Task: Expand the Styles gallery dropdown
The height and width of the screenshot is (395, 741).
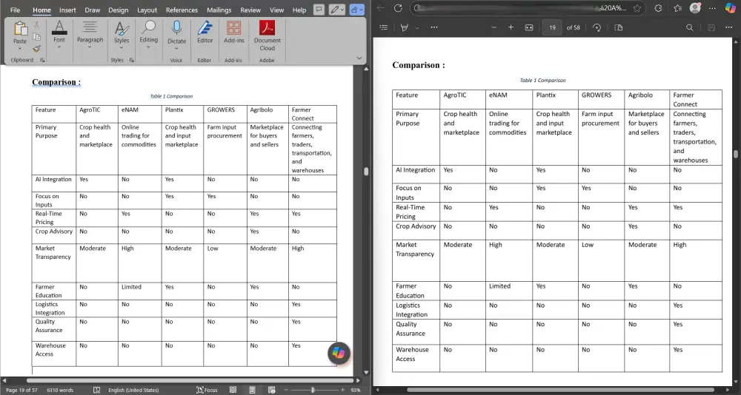Action: (122, 47)
